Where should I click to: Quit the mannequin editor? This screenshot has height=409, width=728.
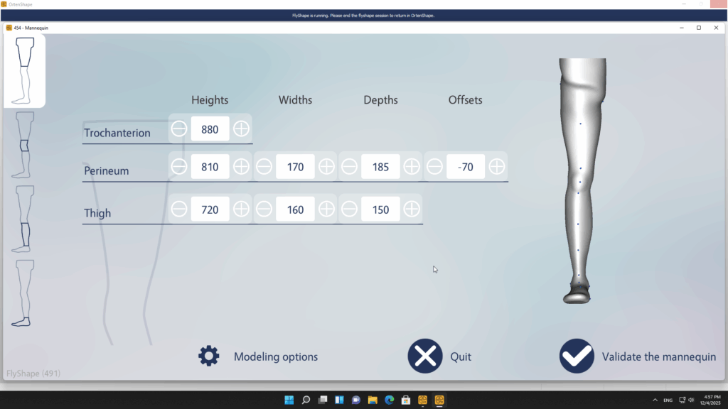[425, 356]
